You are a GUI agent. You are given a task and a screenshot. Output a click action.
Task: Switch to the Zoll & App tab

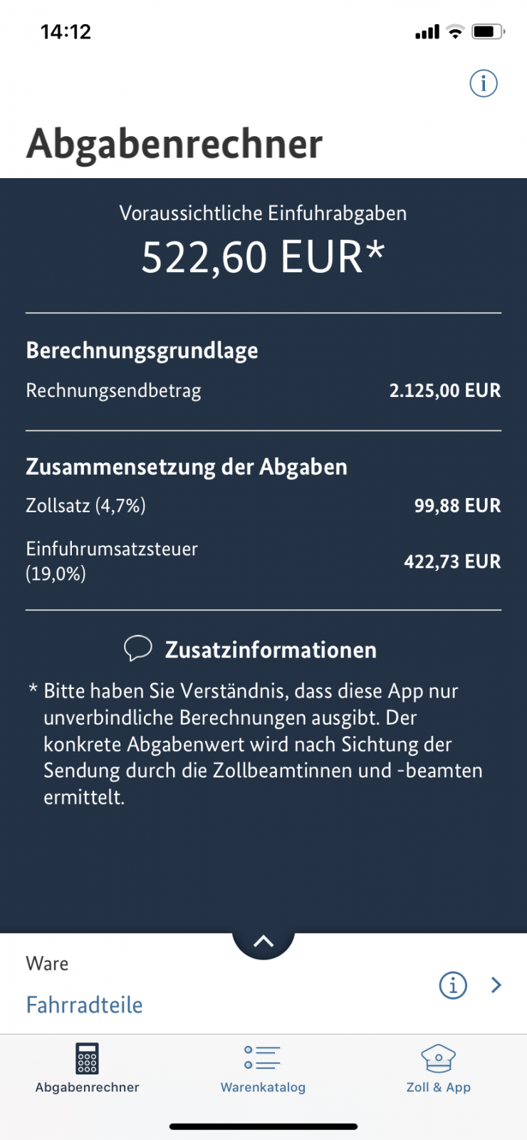coord(438,1069)
